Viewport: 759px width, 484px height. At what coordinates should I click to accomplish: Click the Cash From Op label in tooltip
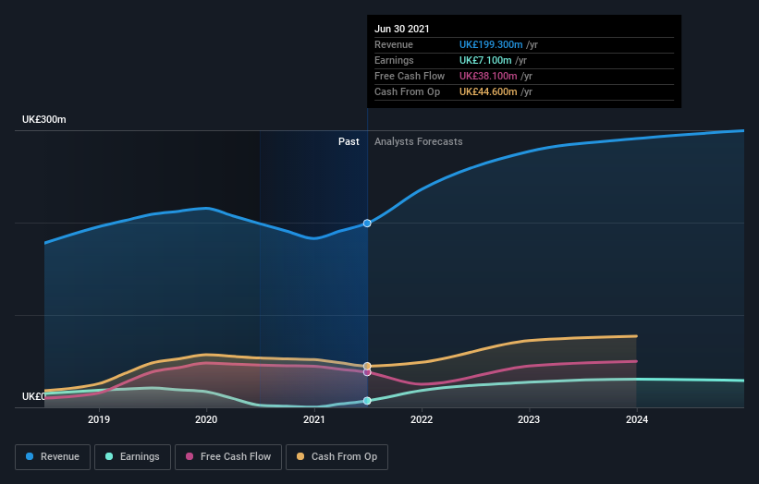tap(407, 91)
